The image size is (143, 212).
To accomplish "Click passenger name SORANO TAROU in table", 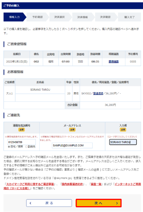I will (40, 89).
